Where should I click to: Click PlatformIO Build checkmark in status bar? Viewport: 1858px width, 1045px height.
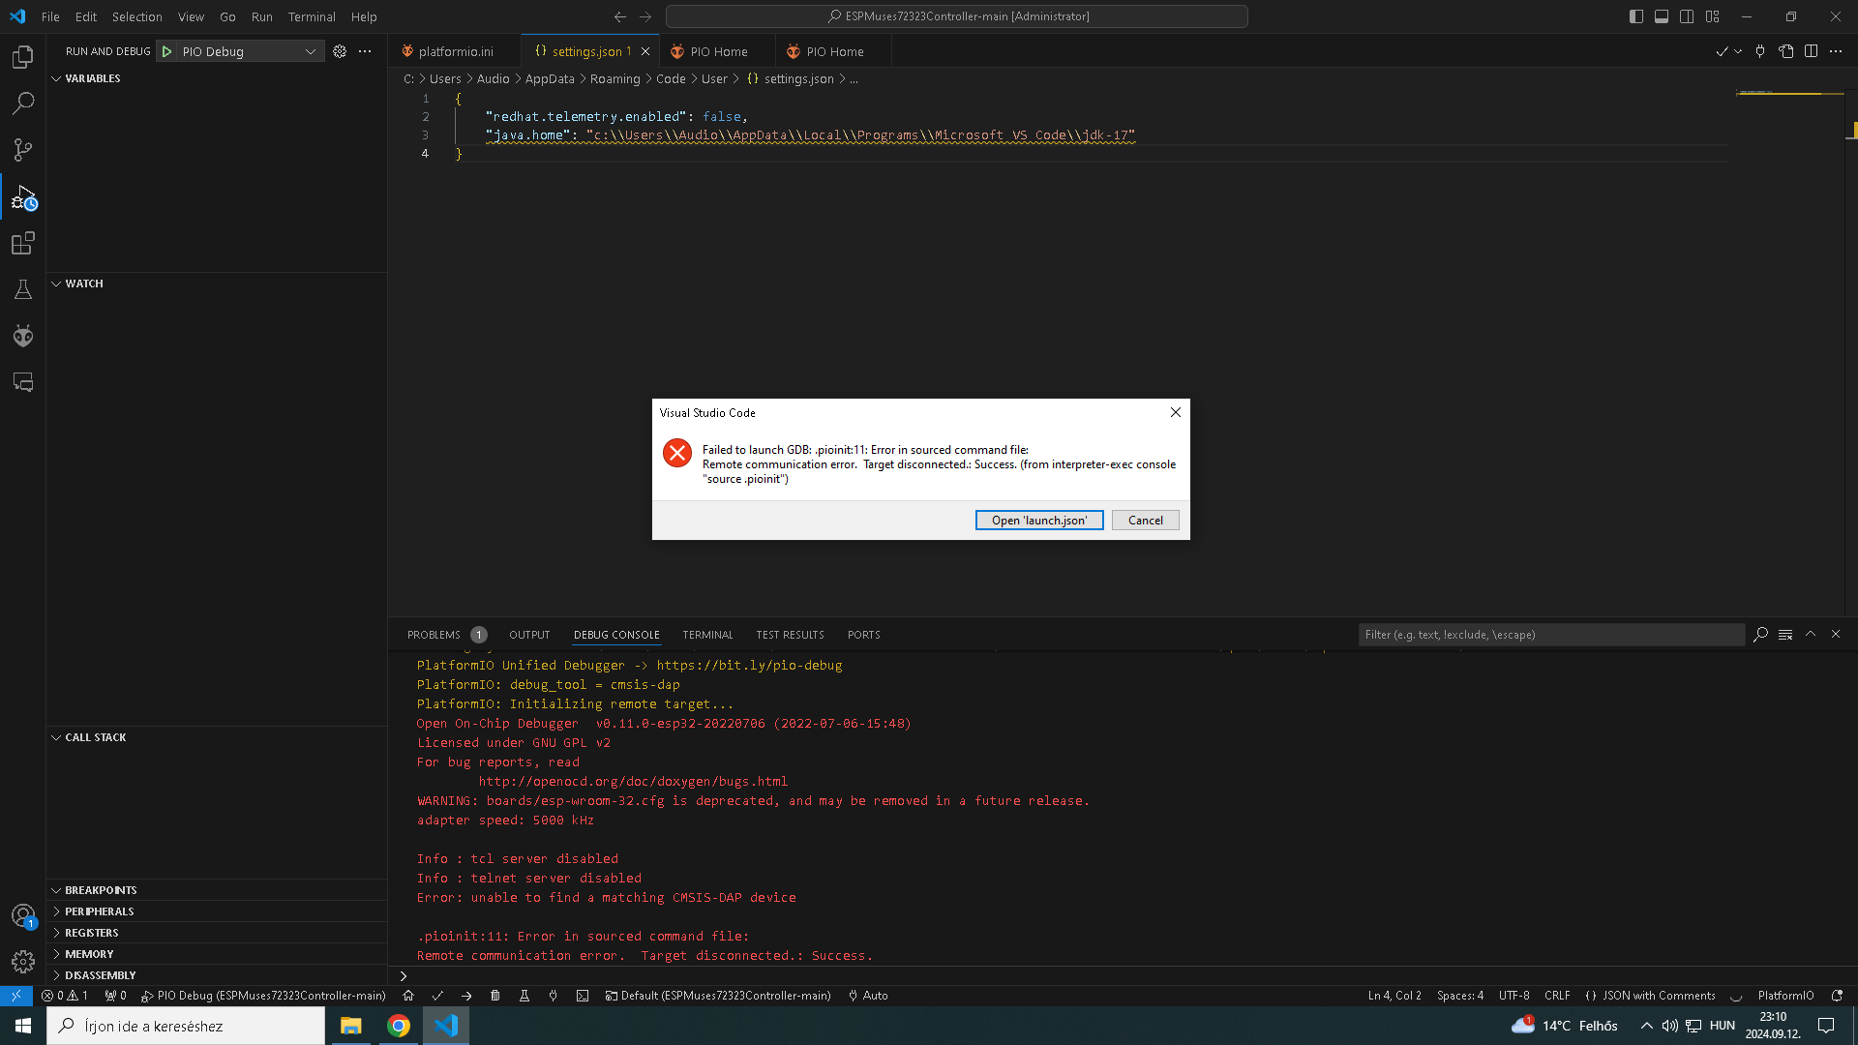click(x=437, y=996)
